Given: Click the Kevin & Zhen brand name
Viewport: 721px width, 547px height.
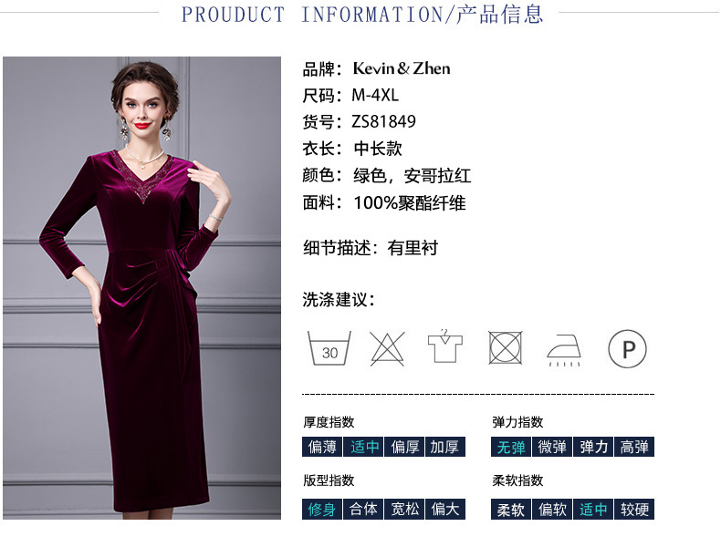Looking at the screenshot, I should pyautogui.click(x=402, y=68).
